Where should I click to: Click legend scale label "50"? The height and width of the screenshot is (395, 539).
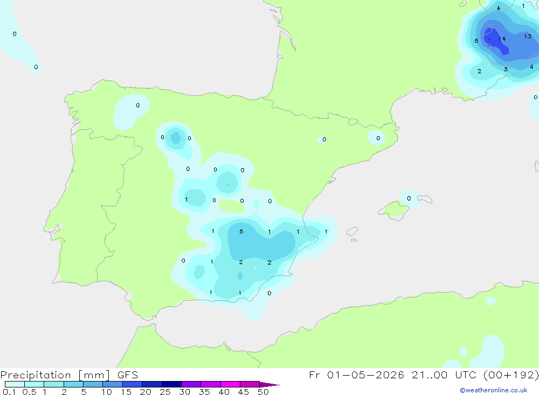tap(264, 392)
